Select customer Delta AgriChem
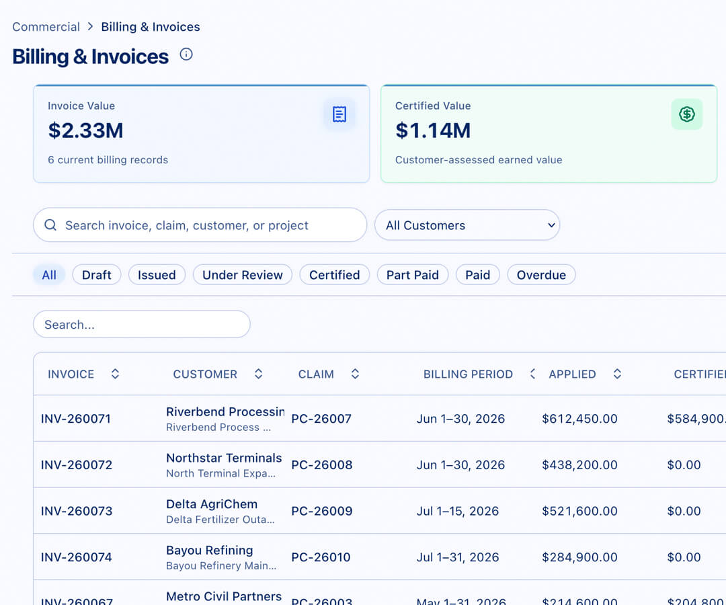 click(x=212, y=504)
